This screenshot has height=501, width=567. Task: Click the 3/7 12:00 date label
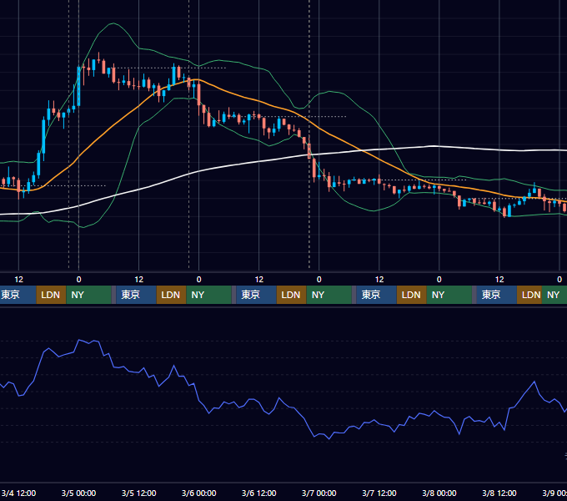click(x=379, y=493)
